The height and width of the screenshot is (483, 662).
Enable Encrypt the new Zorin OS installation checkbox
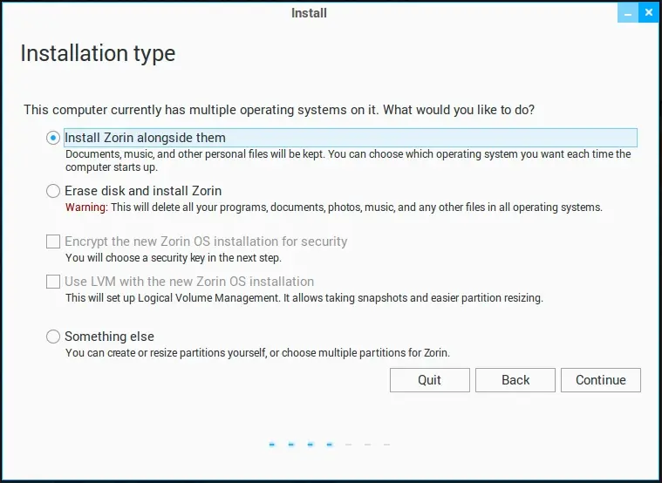pos(53,241)
